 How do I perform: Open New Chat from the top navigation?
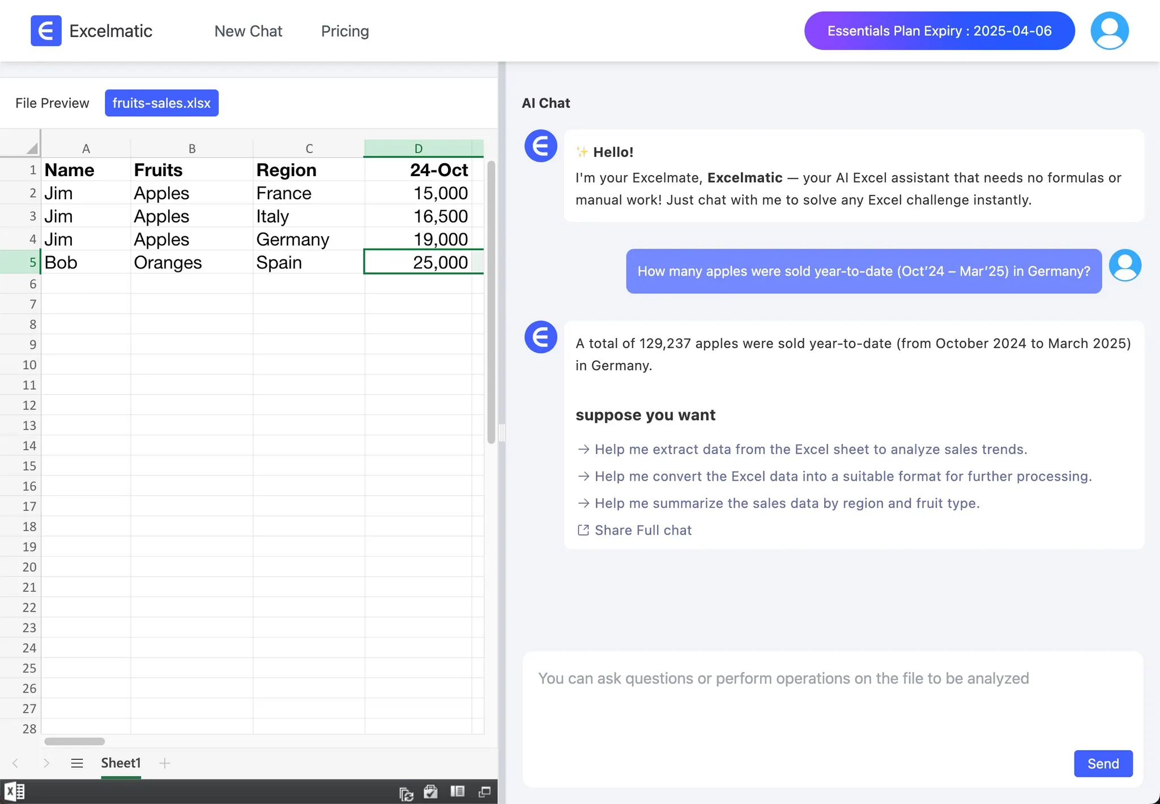[248, 31]
